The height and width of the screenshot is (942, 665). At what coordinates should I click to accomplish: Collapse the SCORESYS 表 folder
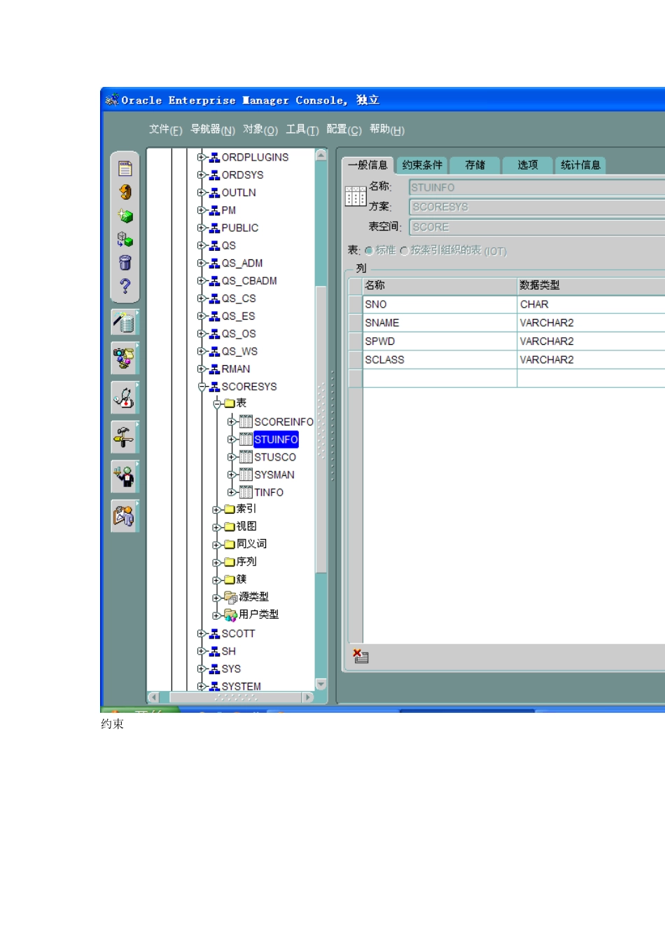click(217, 403)
